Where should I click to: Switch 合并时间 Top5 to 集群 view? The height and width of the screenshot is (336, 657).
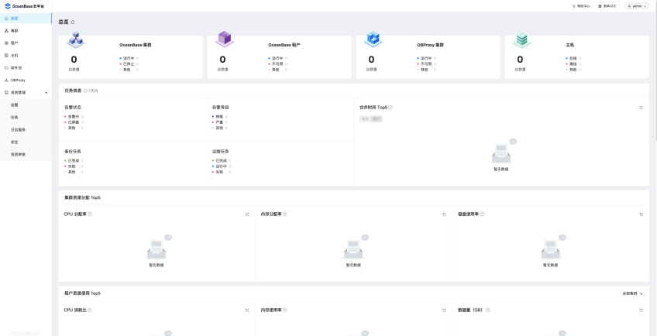coord(366,119)
